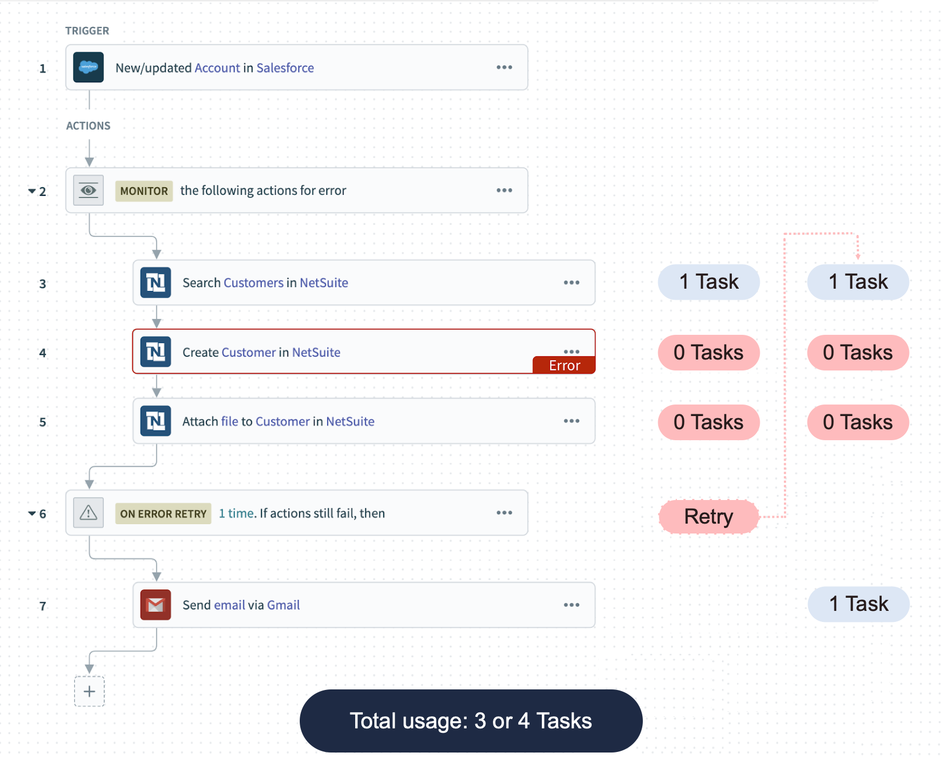Click the Gmail icon on Send email step
Image resolution: width=942 pixels, height=758 pixels.
click(155, 605)
